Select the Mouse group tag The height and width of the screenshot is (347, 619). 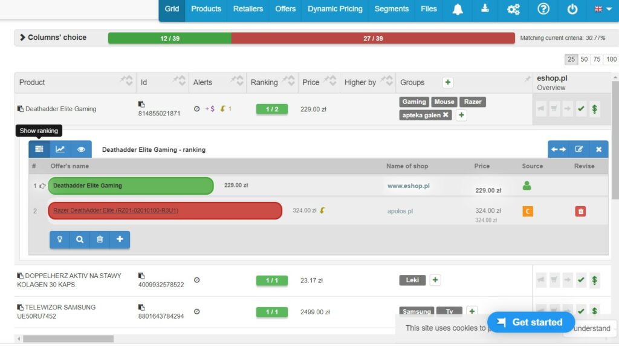[444, 102]
